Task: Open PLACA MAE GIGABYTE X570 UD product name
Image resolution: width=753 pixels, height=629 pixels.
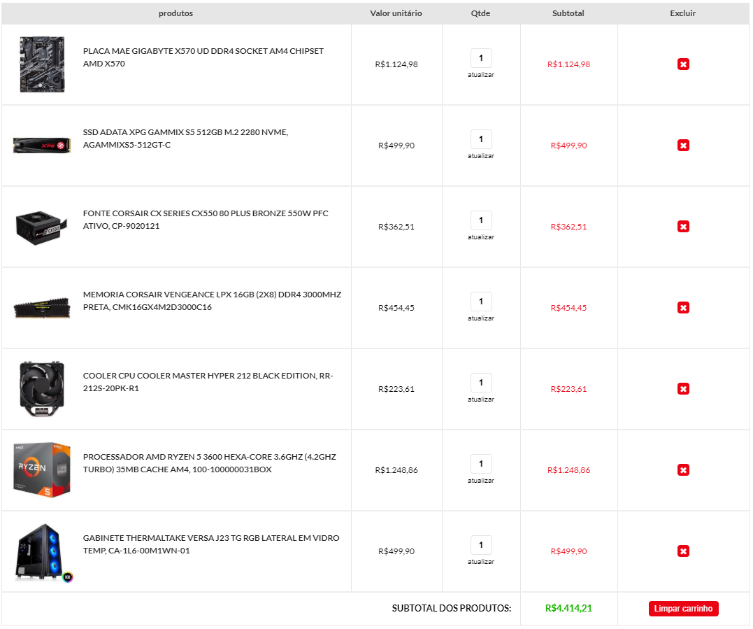Action: [203, 57]
